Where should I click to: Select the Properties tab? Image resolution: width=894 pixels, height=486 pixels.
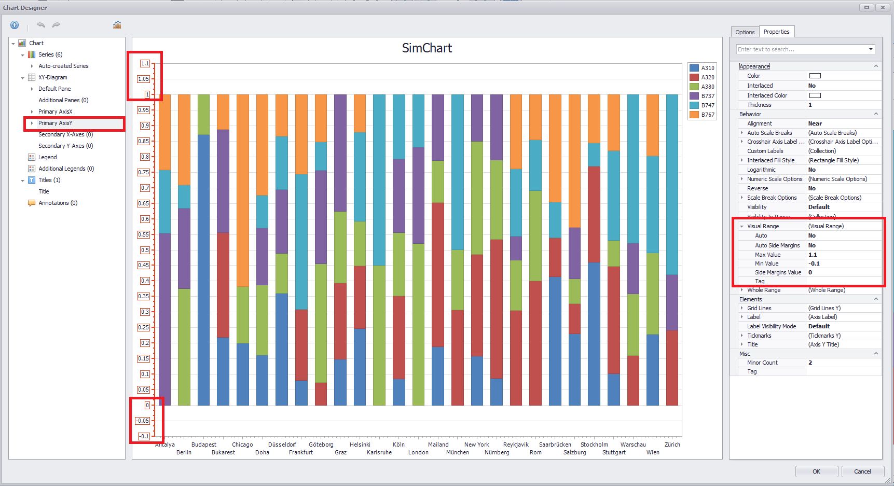[776, 32]
